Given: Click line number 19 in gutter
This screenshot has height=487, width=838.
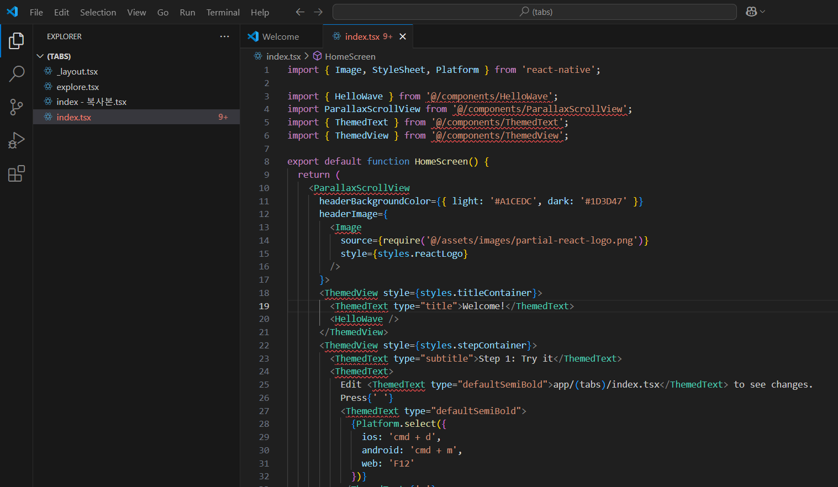Looking at the screenshot, I should tap(264, 306).
